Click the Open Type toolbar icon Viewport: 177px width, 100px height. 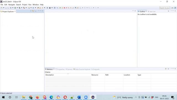38,8
